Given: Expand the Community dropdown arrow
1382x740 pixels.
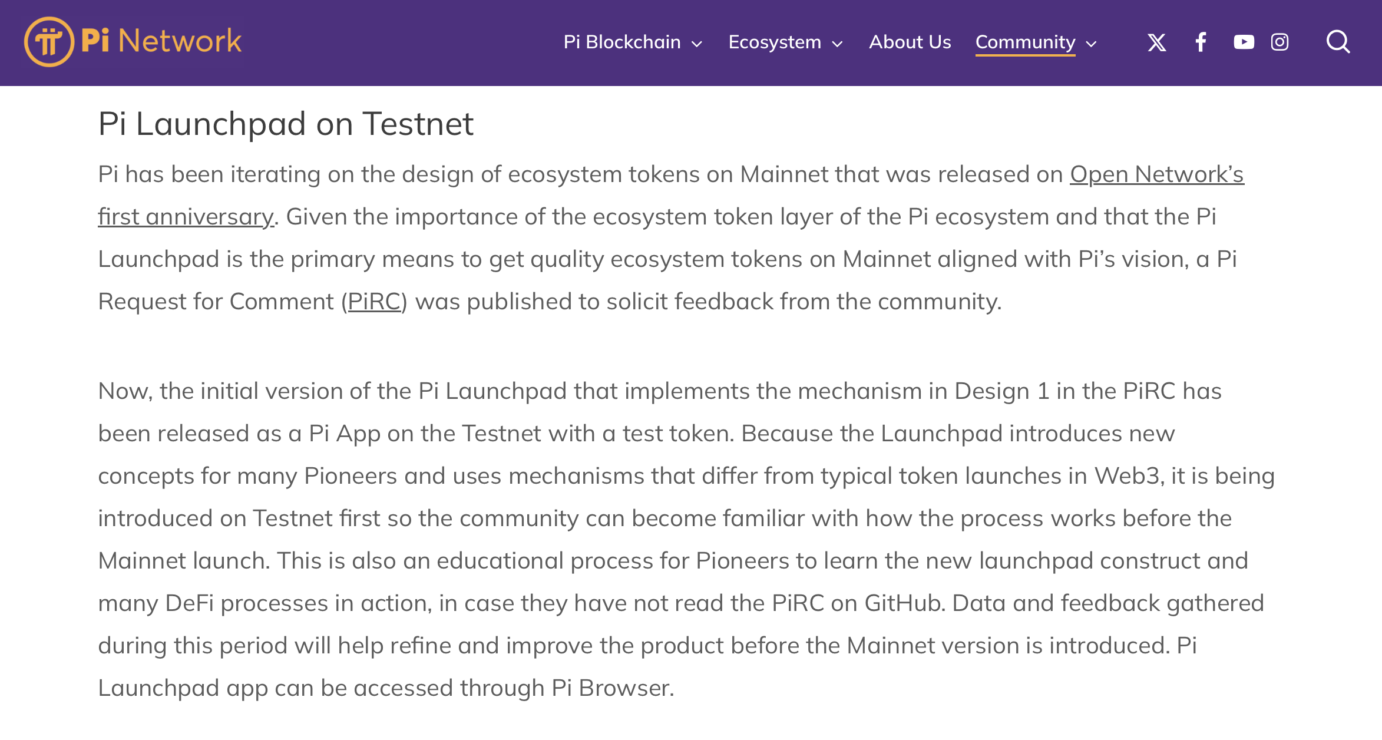Looking at the screenshot, I should click(x=1091, y=44).
